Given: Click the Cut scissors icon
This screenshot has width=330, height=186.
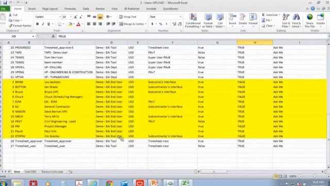Looking at the screenshot, I should [x=10, y=15].
